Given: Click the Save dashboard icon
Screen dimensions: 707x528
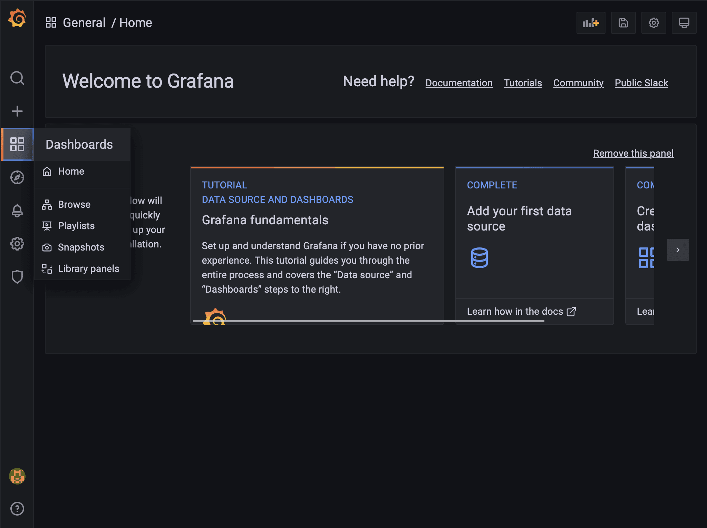Looking at the screenshot, I should [x=623, y=23].
